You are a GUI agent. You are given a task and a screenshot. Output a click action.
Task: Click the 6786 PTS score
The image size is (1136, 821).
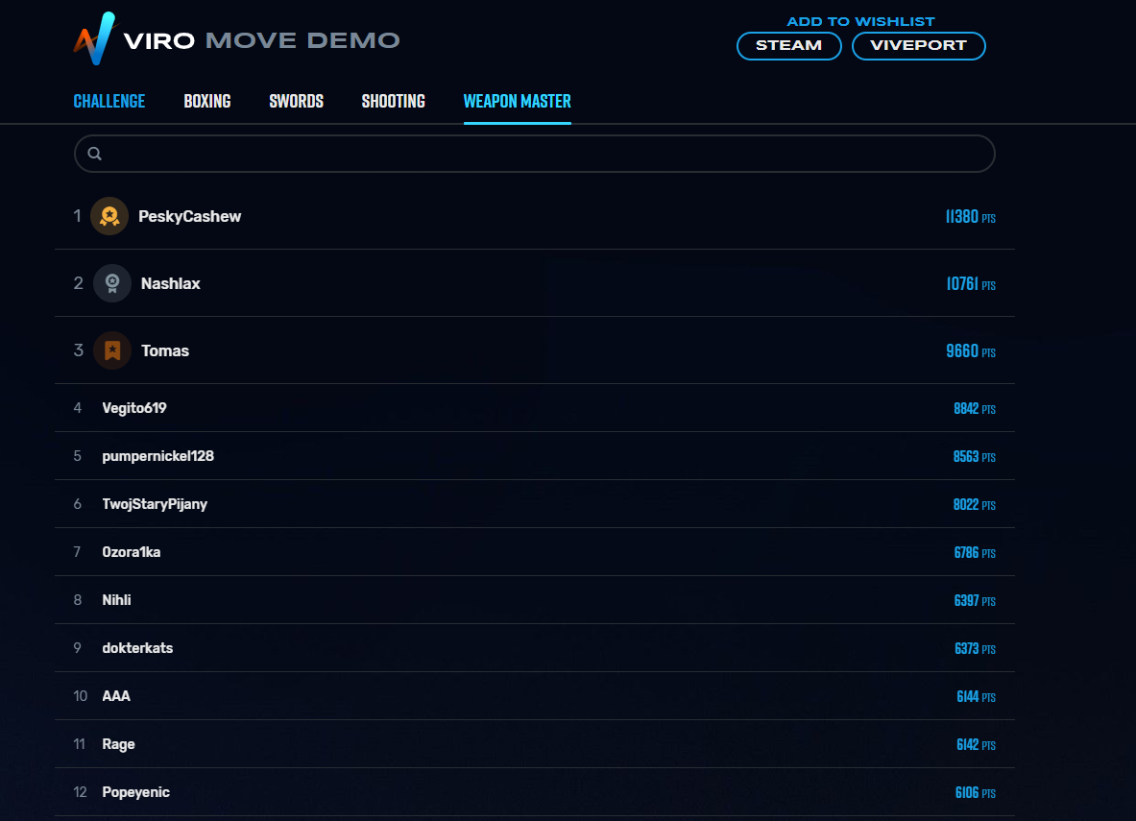(976, 553)
